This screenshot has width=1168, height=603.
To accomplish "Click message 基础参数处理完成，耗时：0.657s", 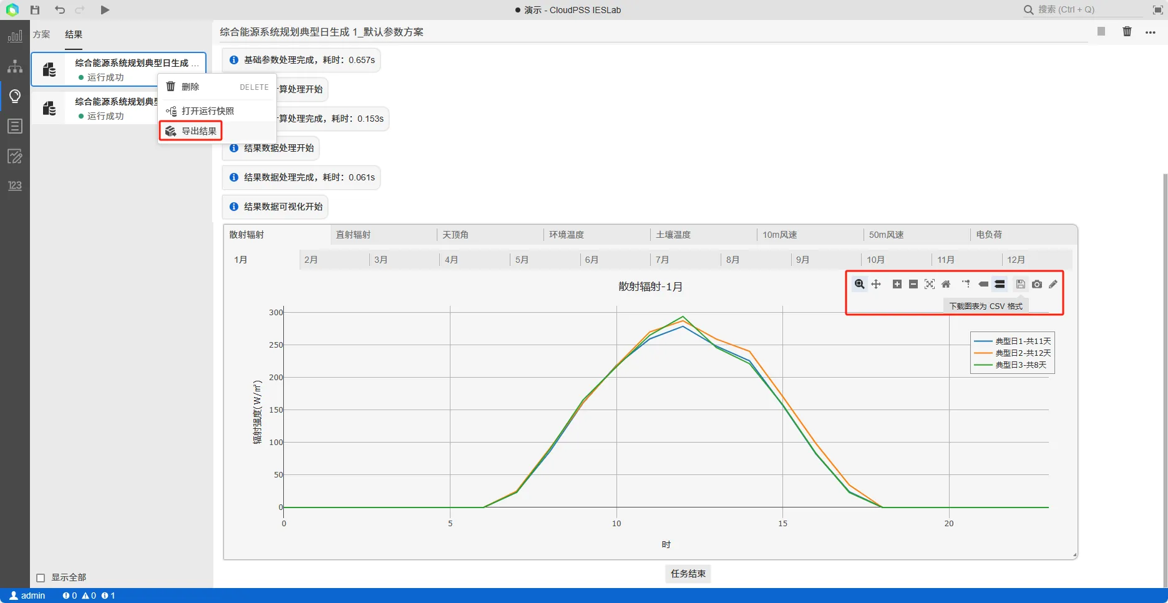I will (x=301, y=60).
